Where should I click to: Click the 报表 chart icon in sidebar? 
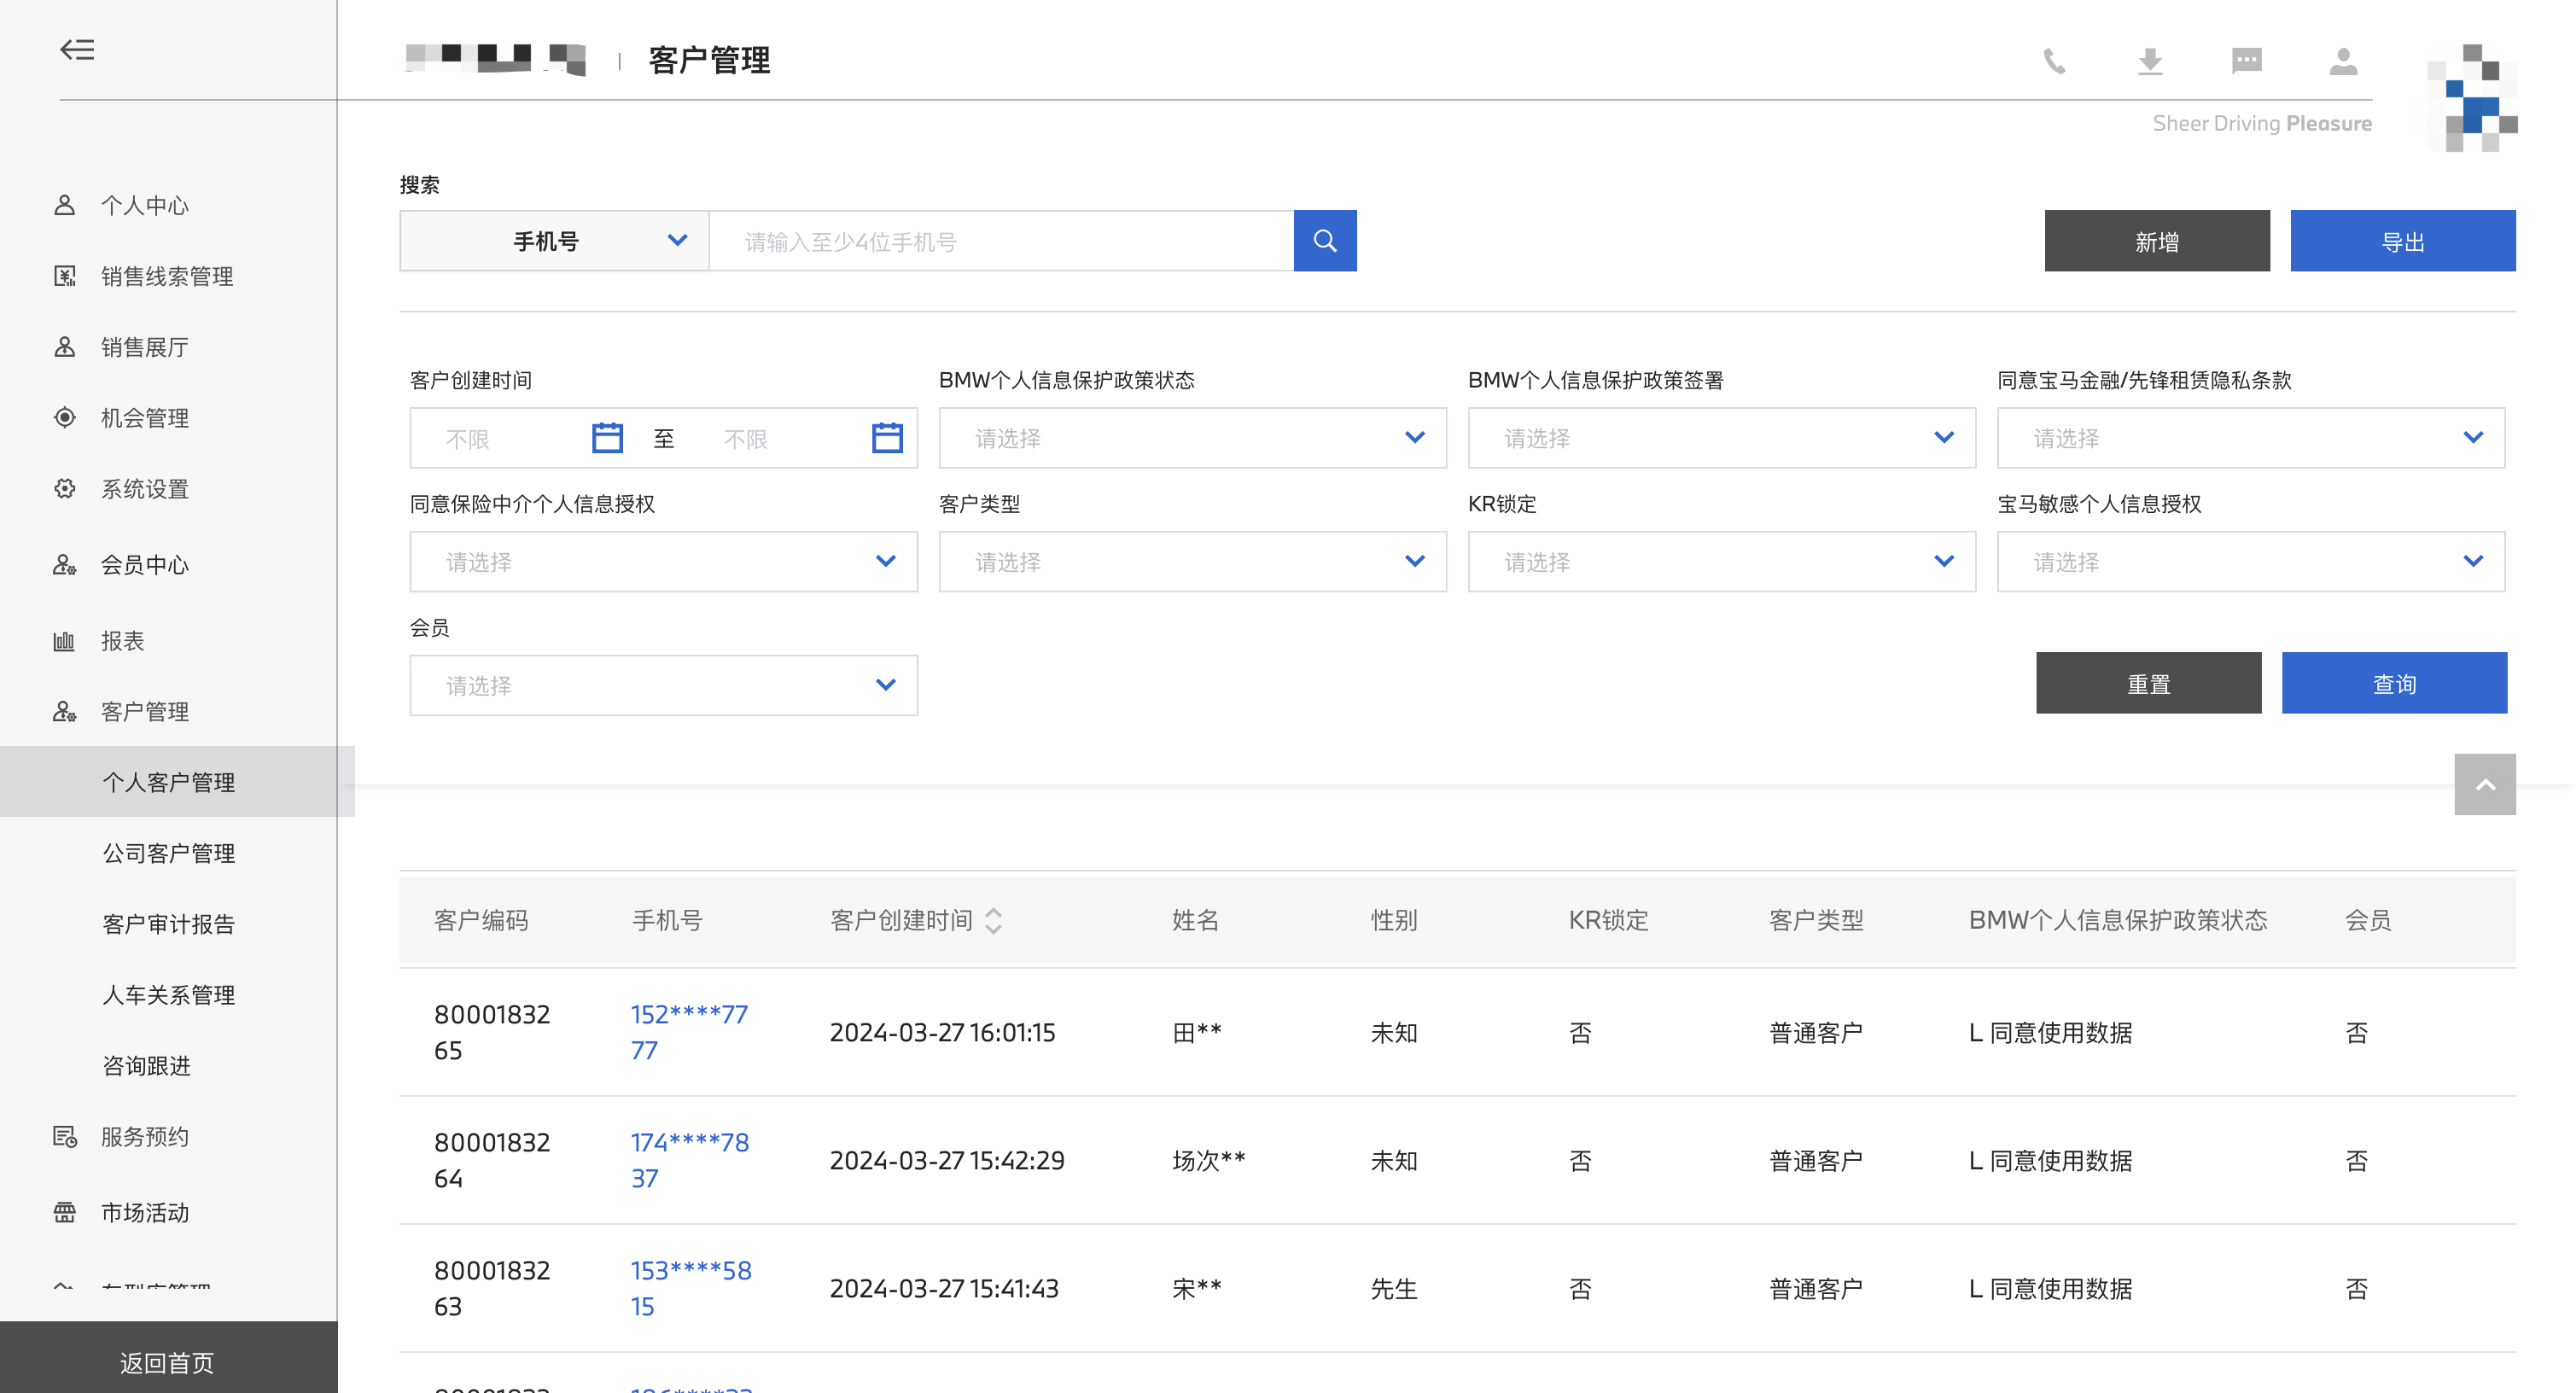click(64, 641)
